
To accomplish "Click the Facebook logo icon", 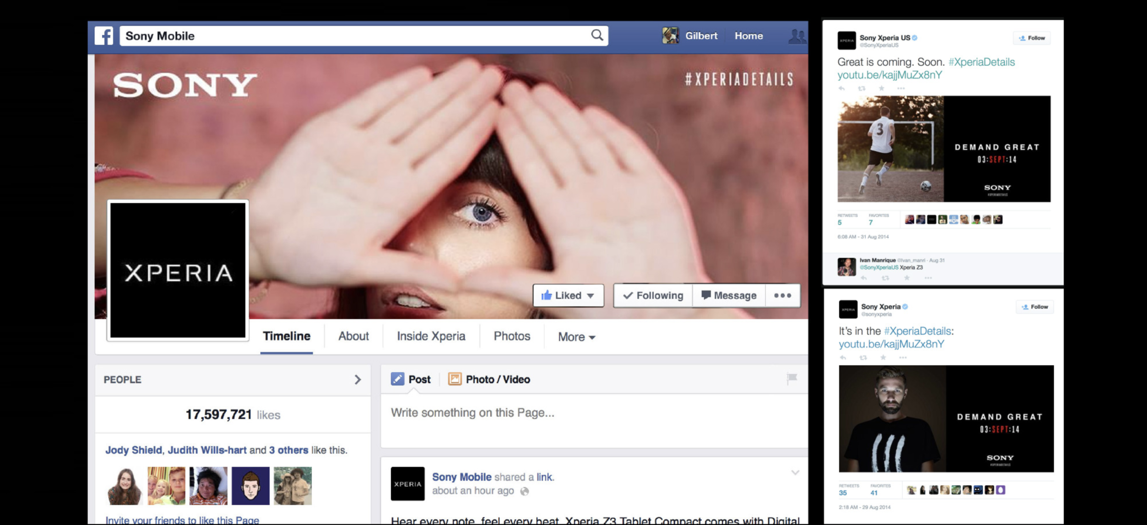I will (x=104, y=36).
